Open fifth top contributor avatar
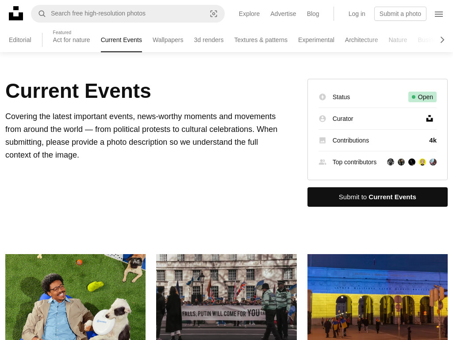This screenshot has height=340, width=453. [433, 162]
